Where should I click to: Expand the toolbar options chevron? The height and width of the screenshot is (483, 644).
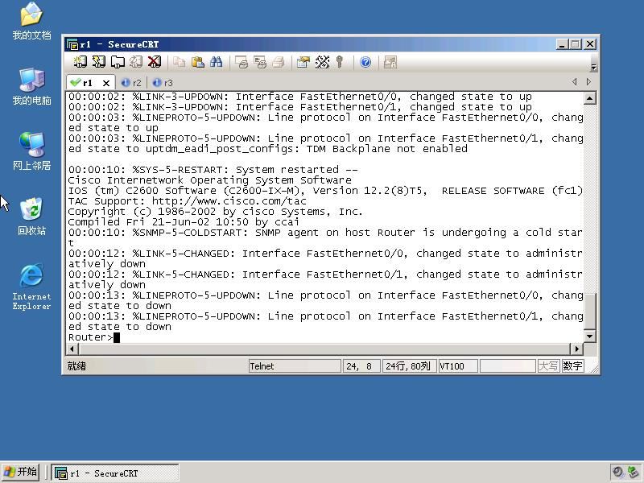pyautogui.click(x=593, y=67)
